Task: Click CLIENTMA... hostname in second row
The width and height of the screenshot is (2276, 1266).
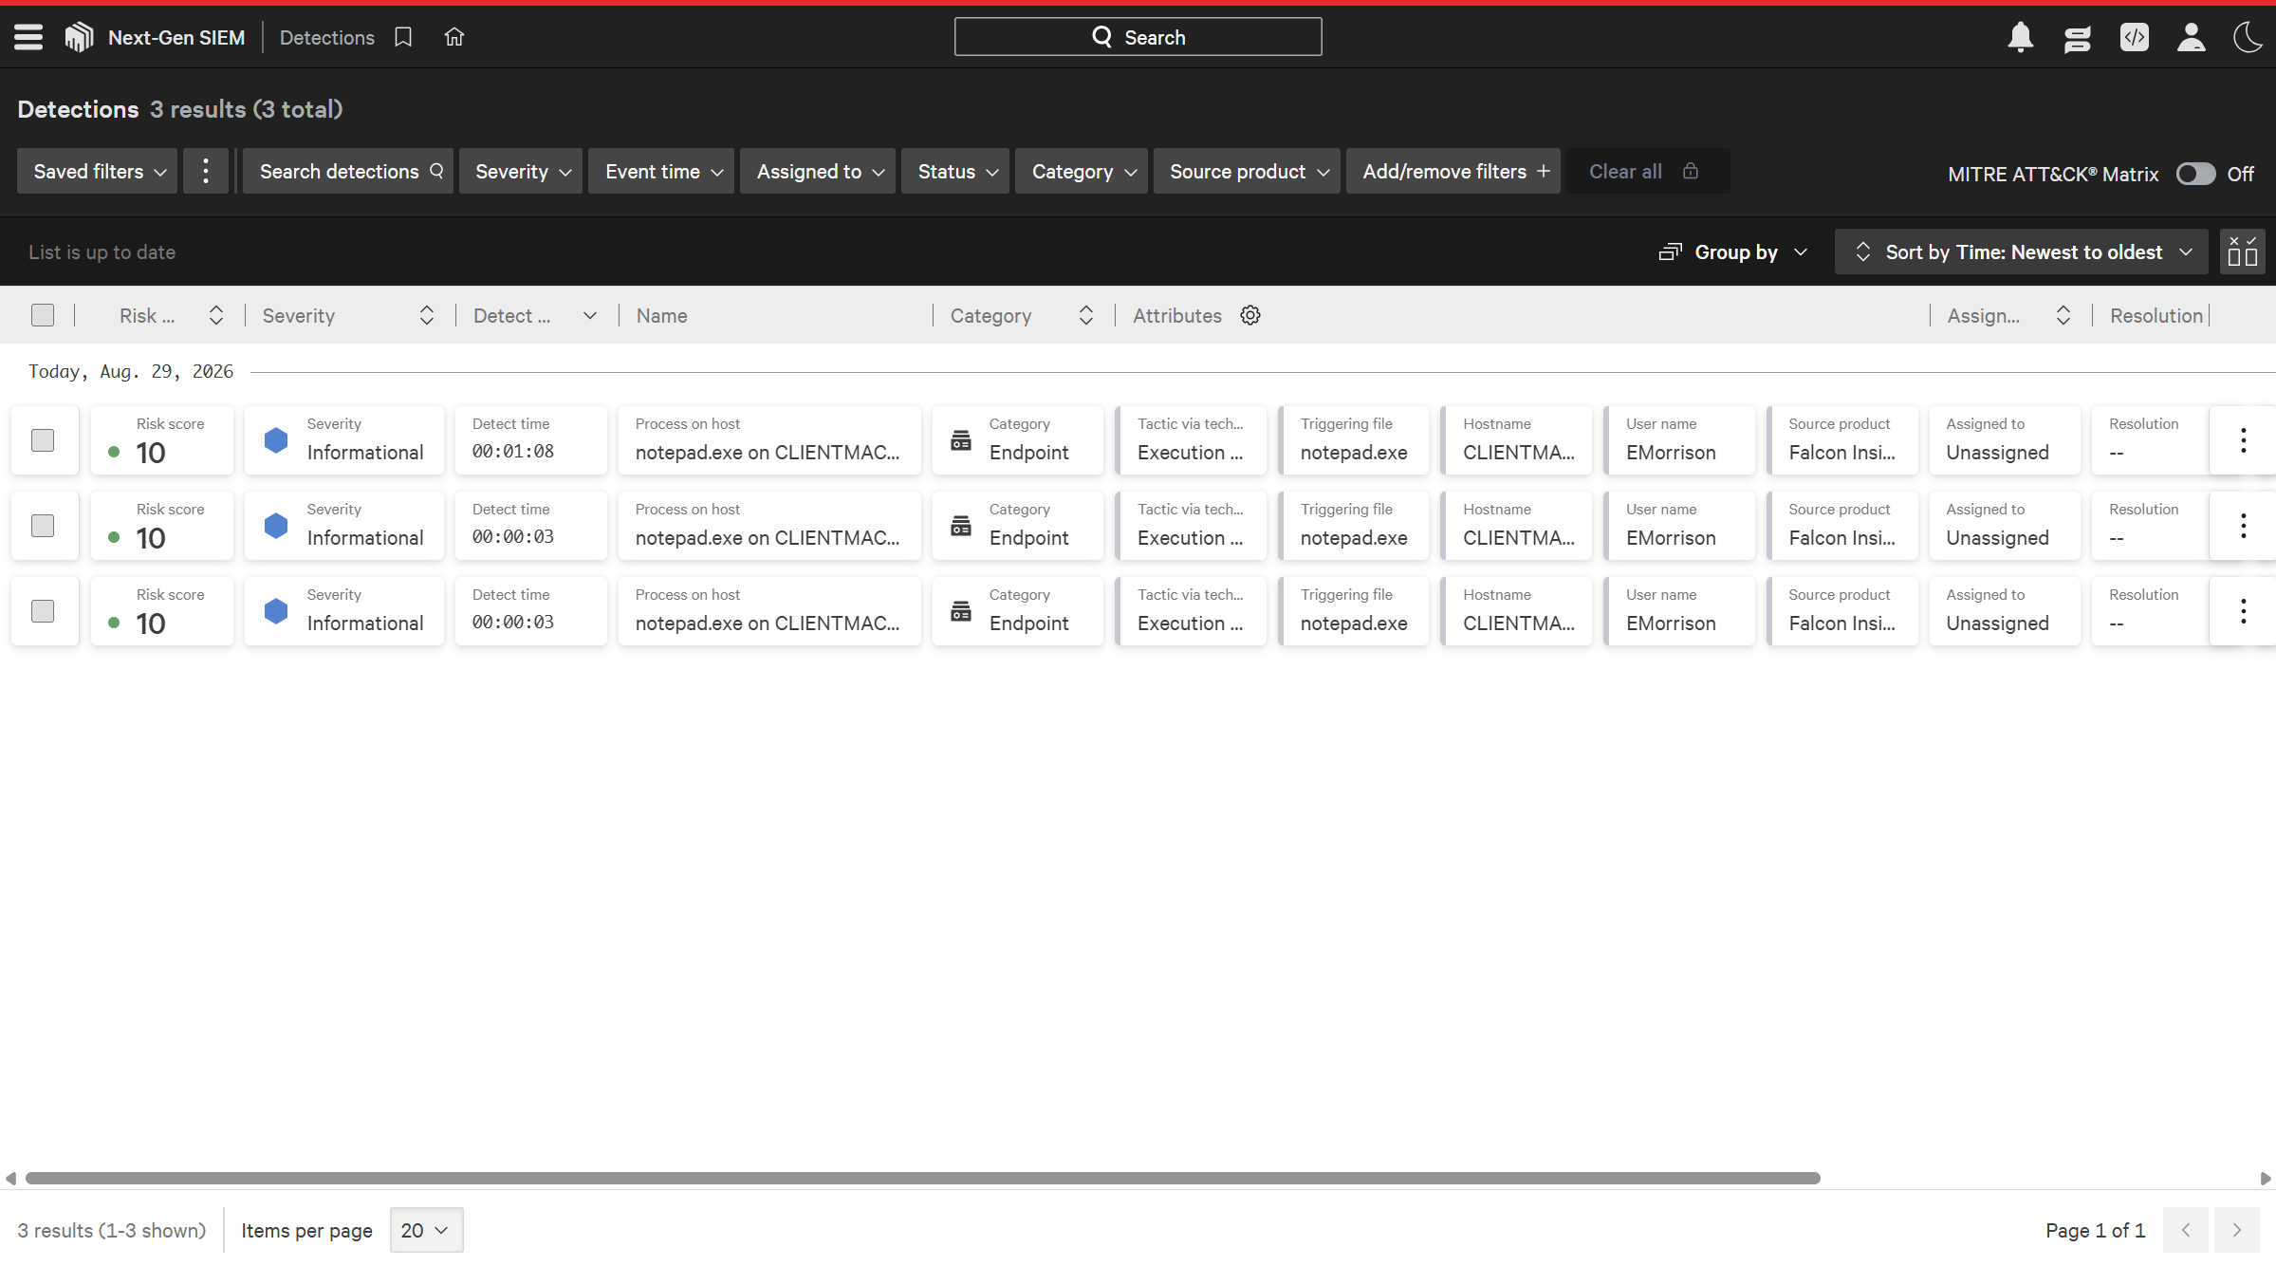Action: pyautogui.click(x=1518, y=538)
